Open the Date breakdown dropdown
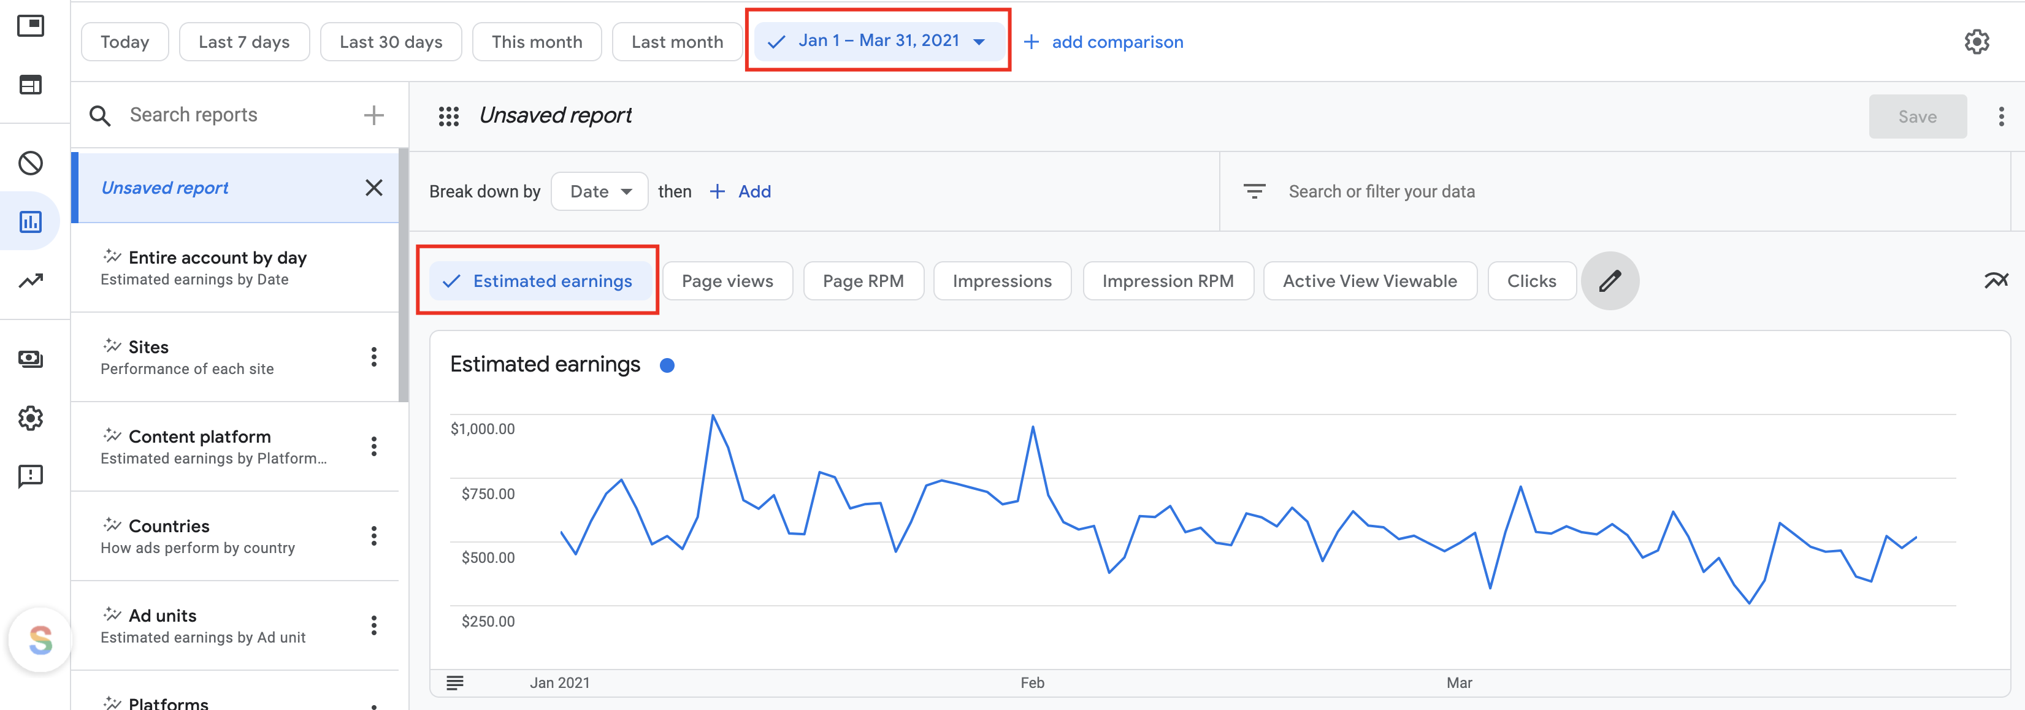This screenshot has height=710, width=2025. click(x=600, y=192)
